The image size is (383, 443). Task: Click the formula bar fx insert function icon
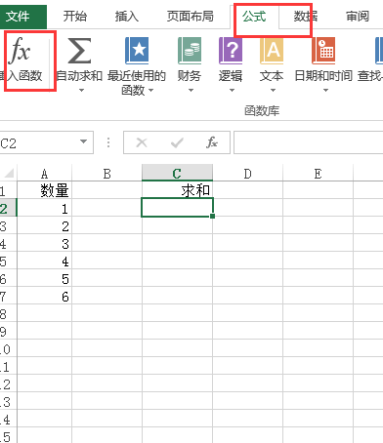coord(212,142)
